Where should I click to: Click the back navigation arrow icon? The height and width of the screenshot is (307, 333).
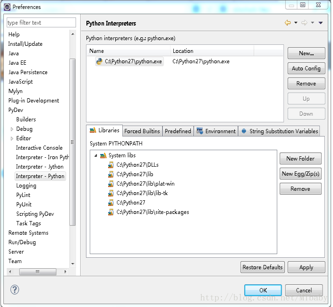[287, 23]
